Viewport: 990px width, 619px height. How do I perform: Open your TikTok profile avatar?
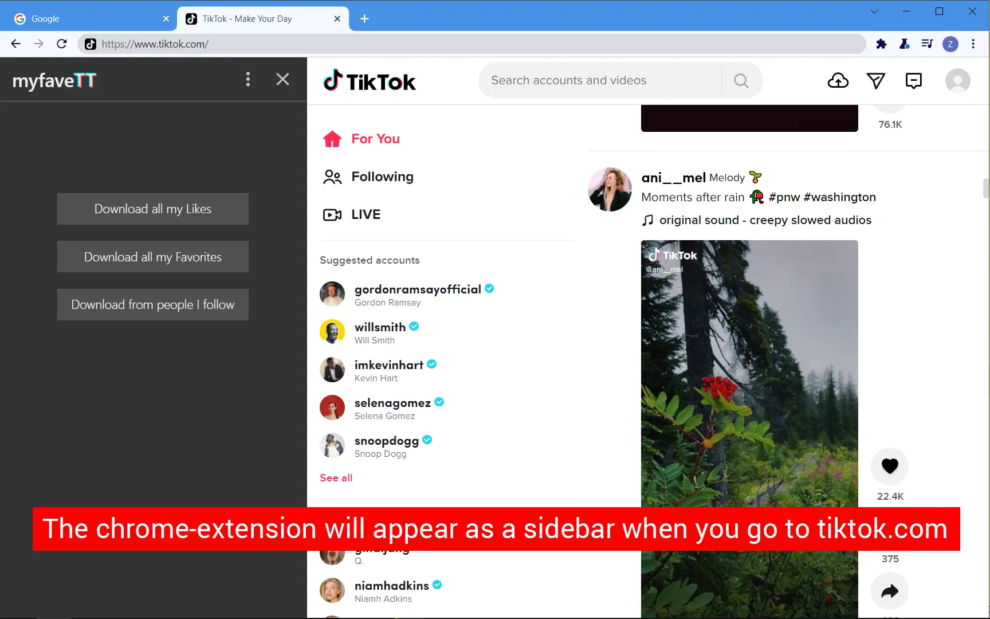pyautogui.click(x=957, y=80)
